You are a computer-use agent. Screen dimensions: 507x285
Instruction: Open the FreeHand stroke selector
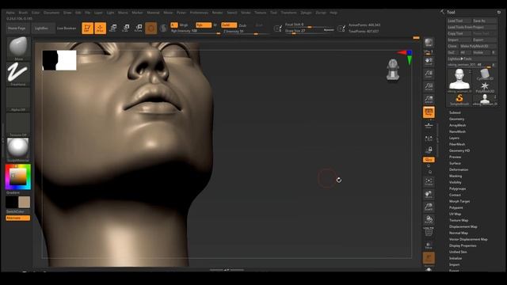[x=18, y=74]
